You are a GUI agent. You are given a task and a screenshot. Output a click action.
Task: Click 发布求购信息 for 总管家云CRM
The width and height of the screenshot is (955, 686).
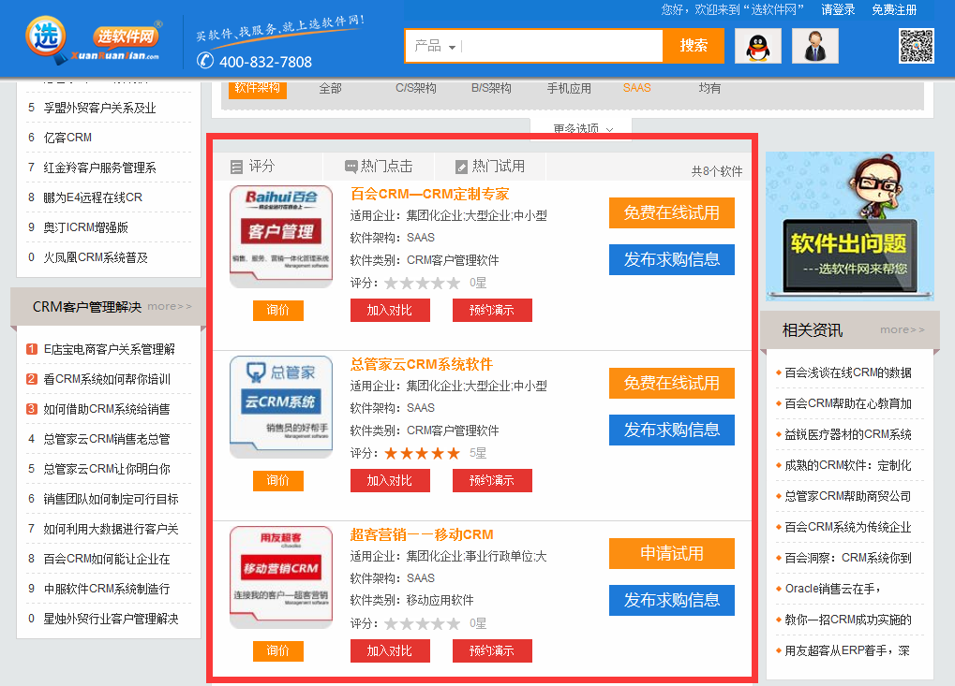(x=672, y=430)
